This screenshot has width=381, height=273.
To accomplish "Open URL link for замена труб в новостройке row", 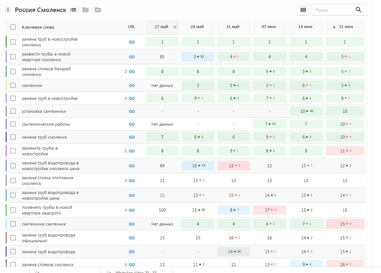I will coord(132,98).
